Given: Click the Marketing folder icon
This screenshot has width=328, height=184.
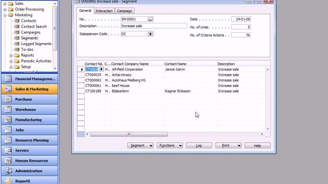Looking at the screenshot, I should point(11,15).
